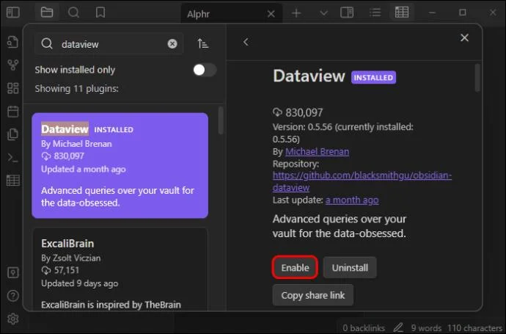Go back with the left chevron

coord(246,42)
